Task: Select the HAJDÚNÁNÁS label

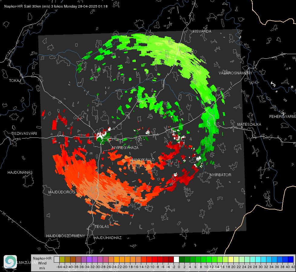Action: pos(20,172)
